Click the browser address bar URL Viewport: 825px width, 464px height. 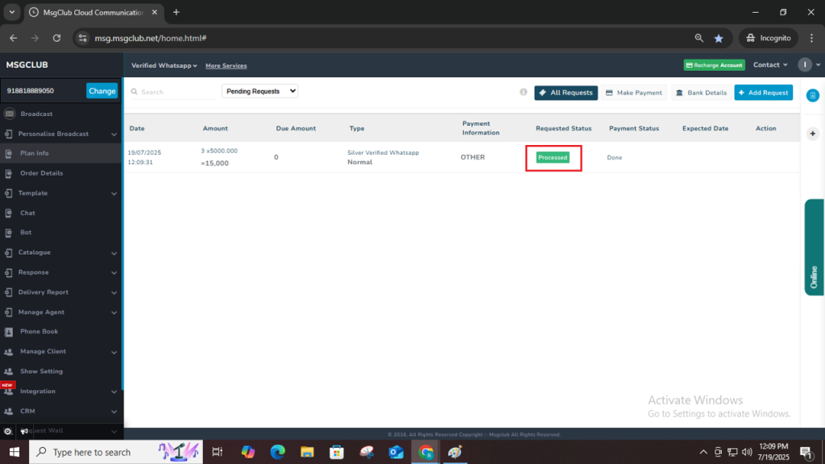(151, 38)
